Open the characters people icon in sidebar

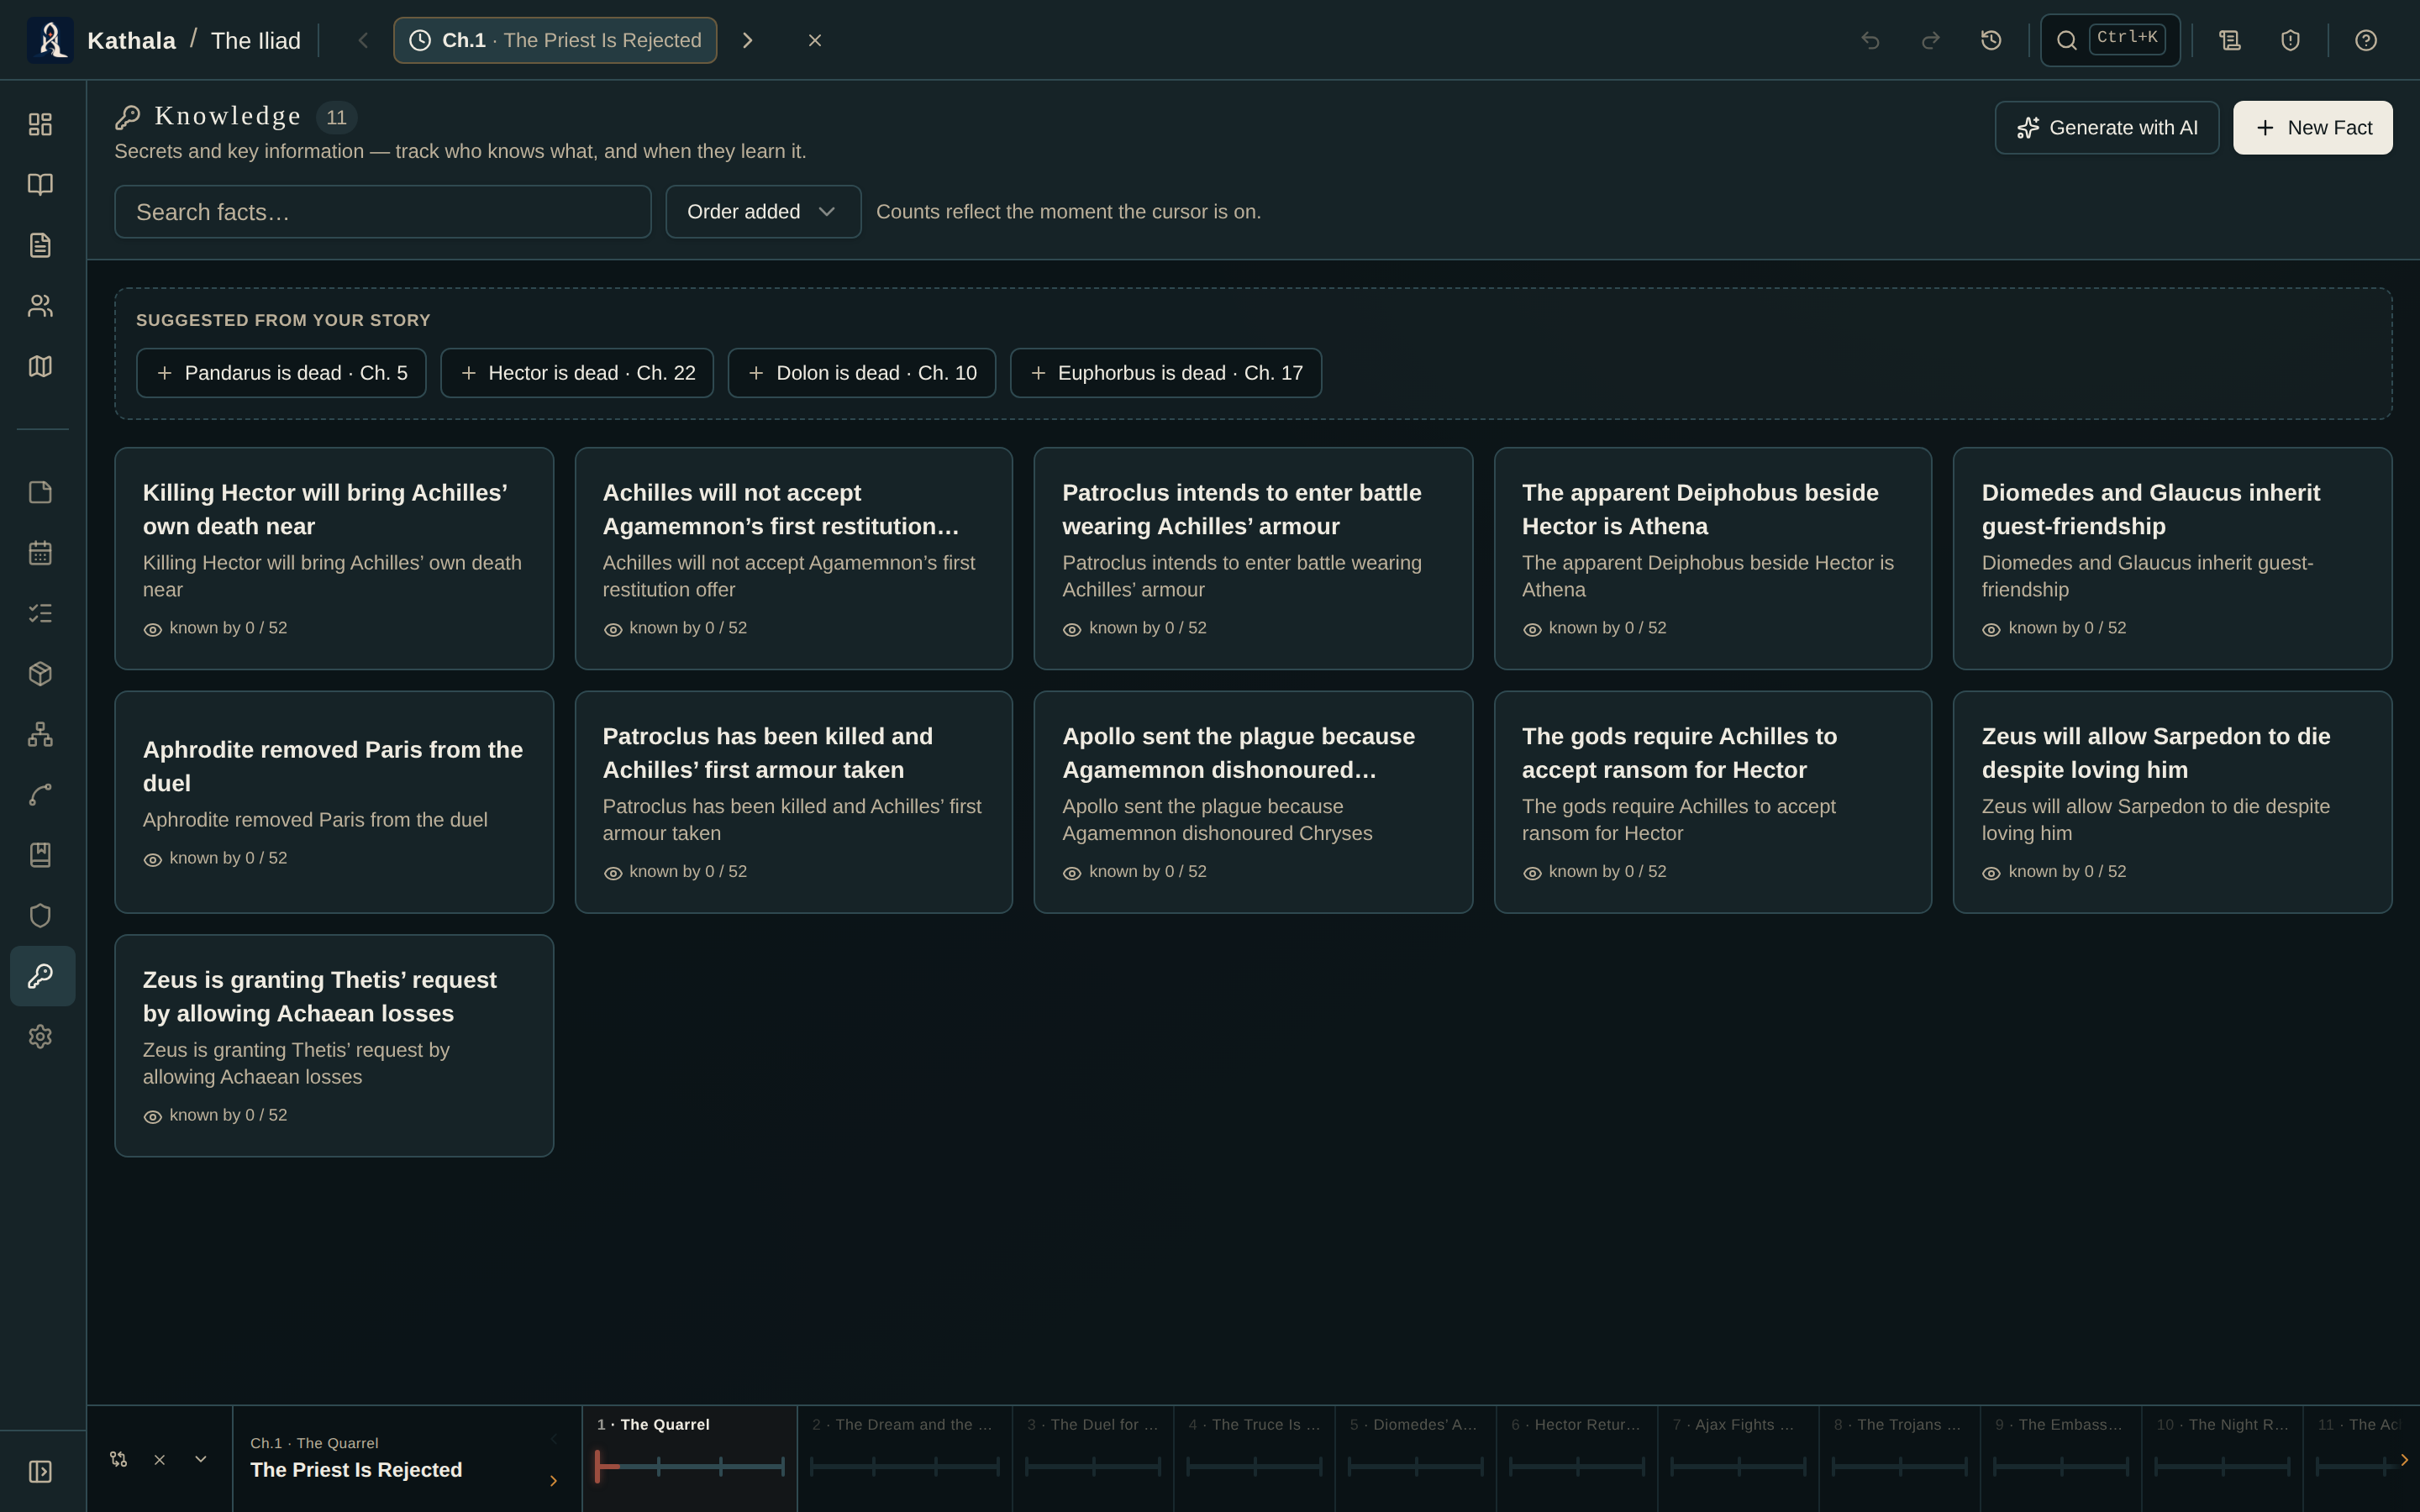[40, 306]
